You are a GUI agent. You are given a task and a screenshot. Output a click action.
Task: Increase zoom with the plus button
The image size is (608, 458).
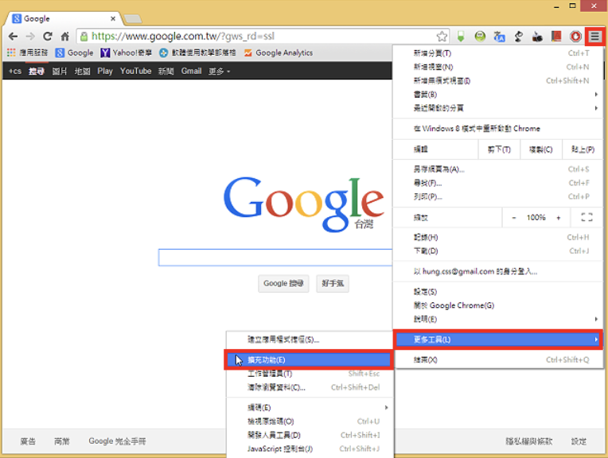tap(559, 218)
